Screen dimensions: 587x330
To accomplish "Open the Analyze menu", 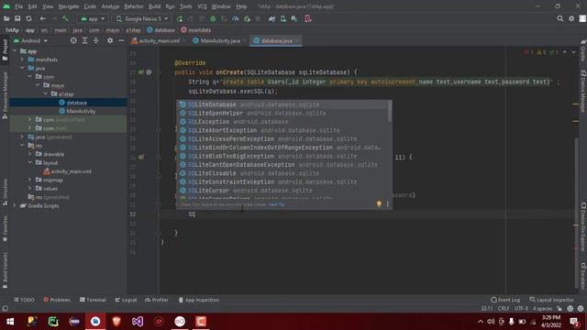I will pos(110,6).
